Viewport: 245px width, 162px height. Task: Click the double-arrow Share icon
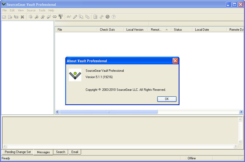[55, 17]
